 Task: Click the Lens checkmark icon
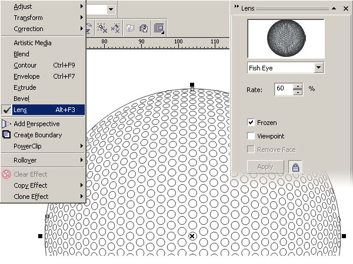pyautogui.click(x=6, y=110)
